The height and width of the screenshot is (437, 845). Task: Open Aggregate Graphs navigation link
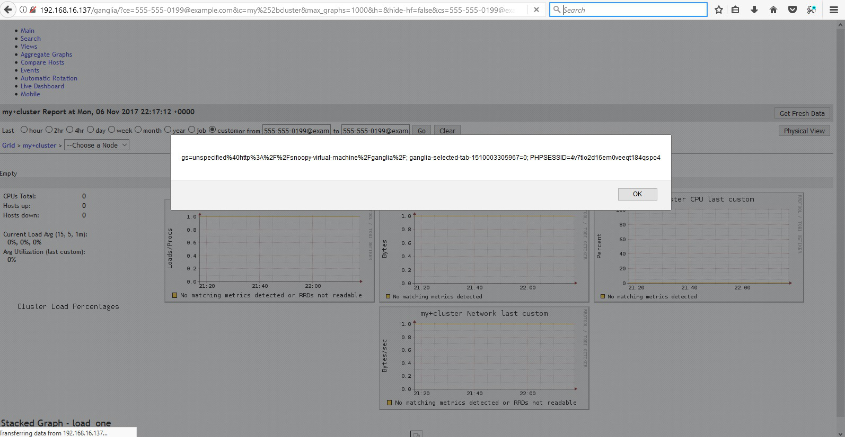(46, 54)
